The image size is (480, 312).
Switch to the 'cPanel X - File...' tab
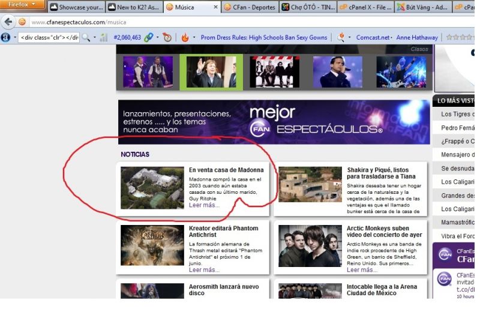click(x=366, y=7)
